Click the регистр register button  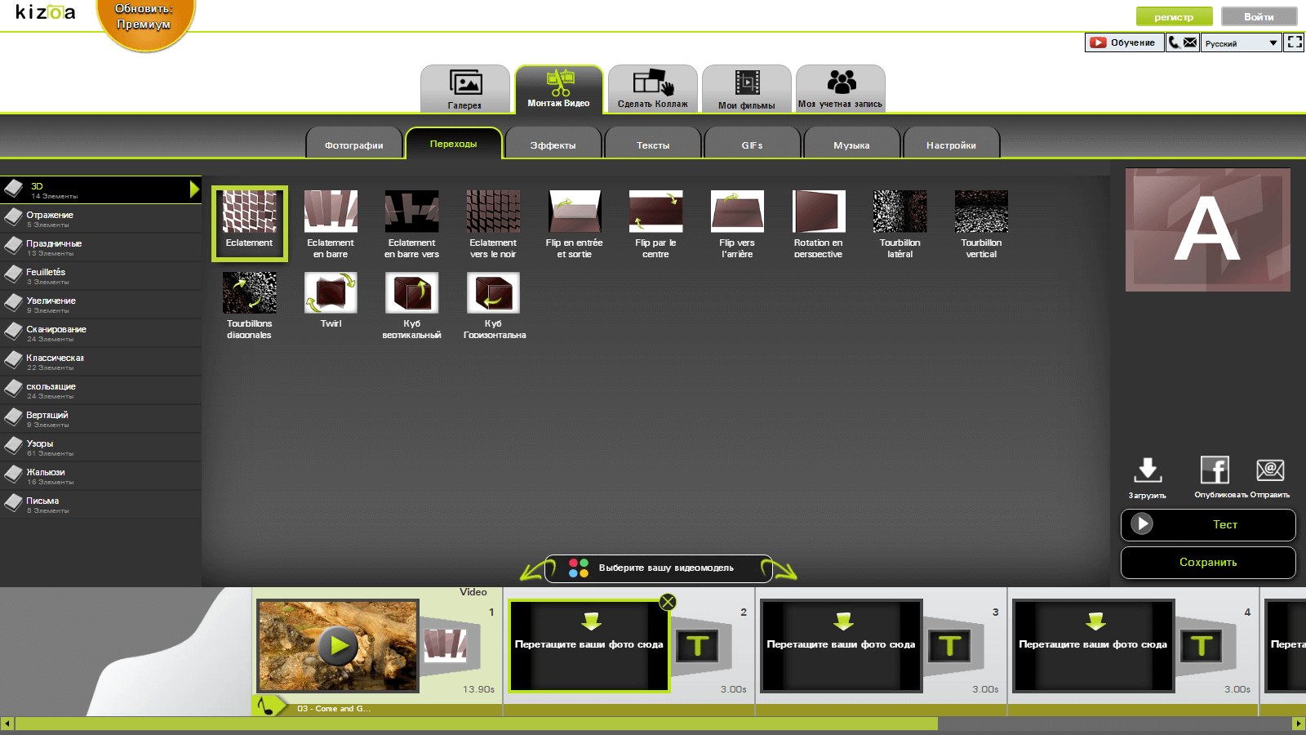(1175, 16)
